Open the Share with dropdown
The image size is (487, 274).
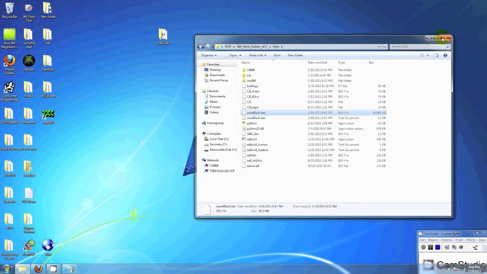258,55
